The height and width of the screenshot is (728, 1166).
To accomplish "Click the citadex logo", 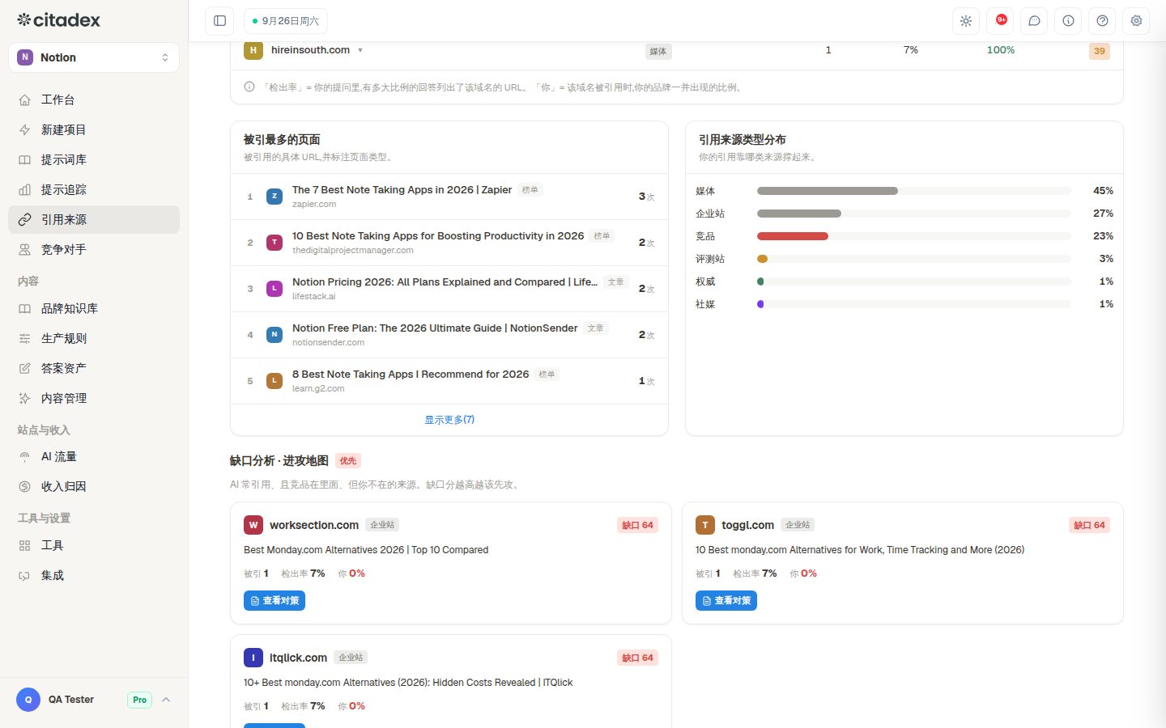I will [58, 20].
